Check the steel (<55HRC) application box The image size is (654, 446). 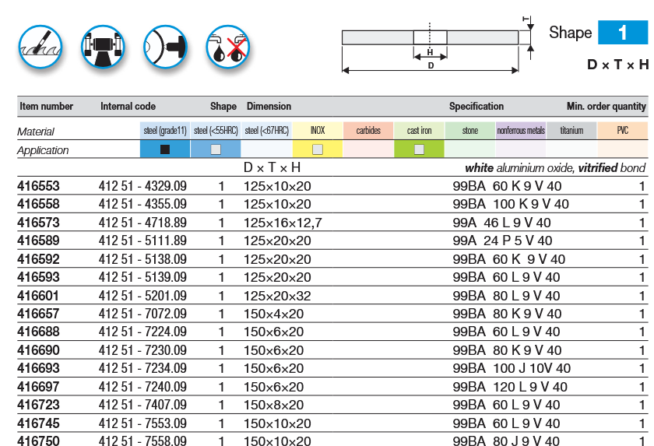(x=216, y=150)
